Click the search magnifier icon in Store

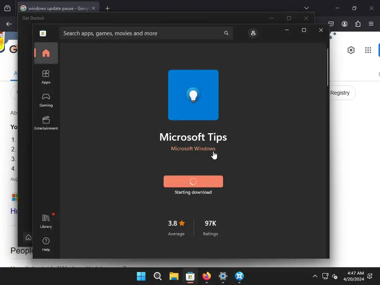coord(226,33)
